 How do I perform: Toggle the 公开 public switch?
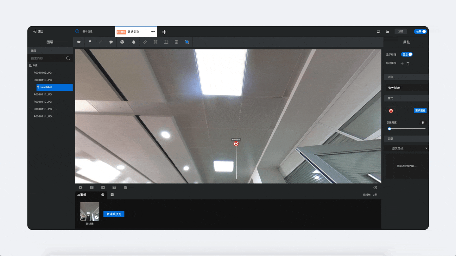(x=421, y=32)
